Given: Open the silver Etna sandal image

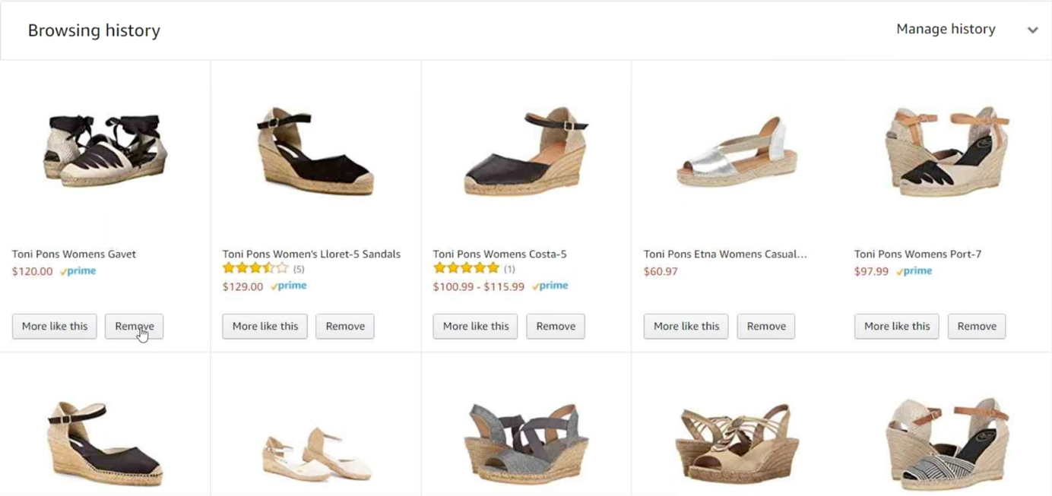Looking at the screenshot, I should click(x=736, y=152).
